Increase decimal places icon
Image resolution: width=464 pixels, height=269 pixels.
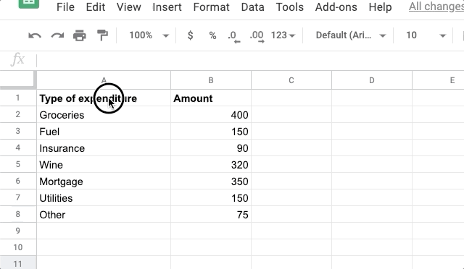[x=257, y=37]
